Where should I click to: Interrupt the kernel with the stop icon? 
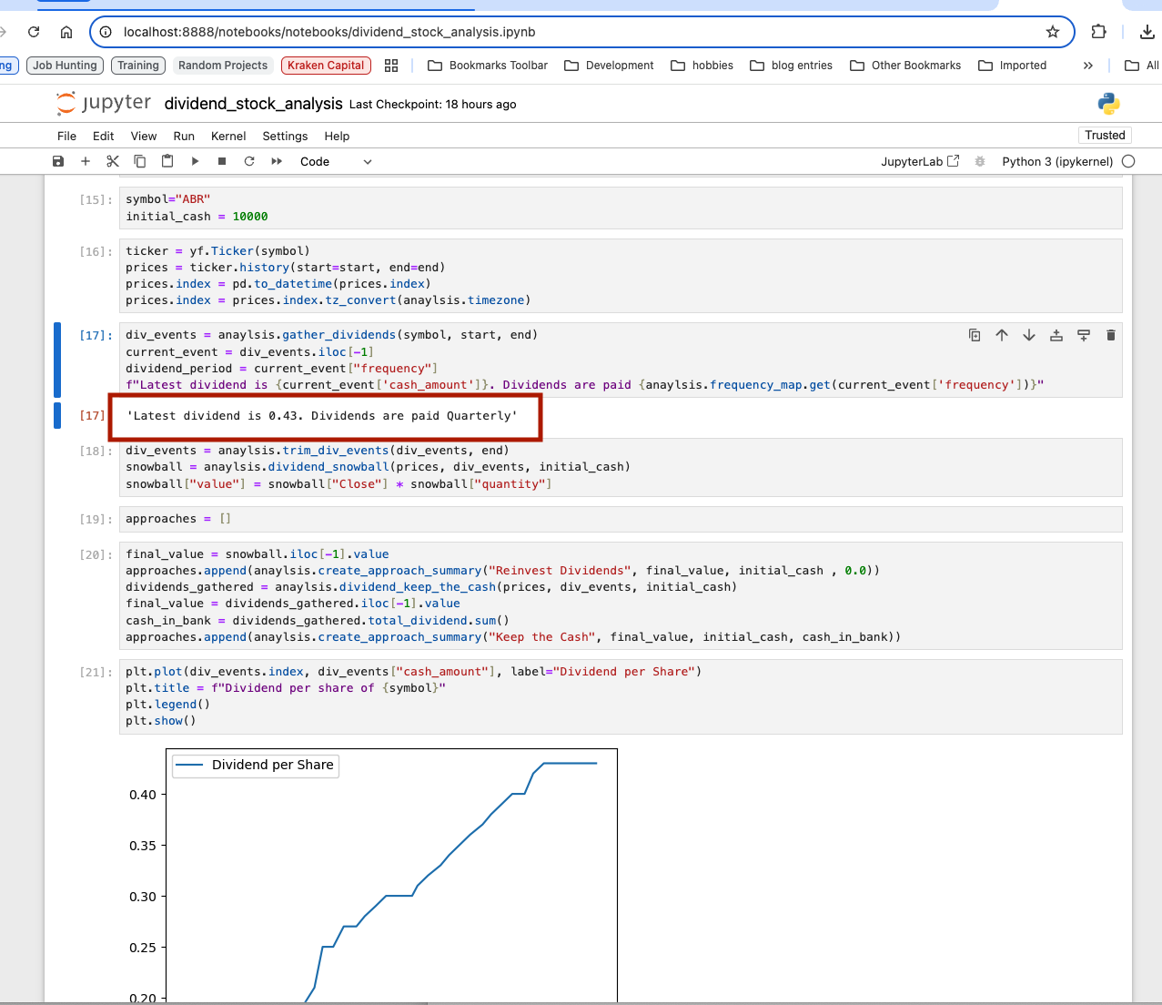[222, 161]
